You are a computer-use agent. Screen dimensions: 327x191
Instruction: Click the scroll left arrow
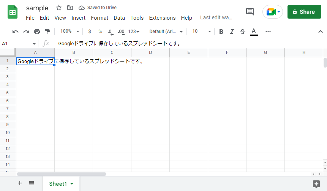314,174
